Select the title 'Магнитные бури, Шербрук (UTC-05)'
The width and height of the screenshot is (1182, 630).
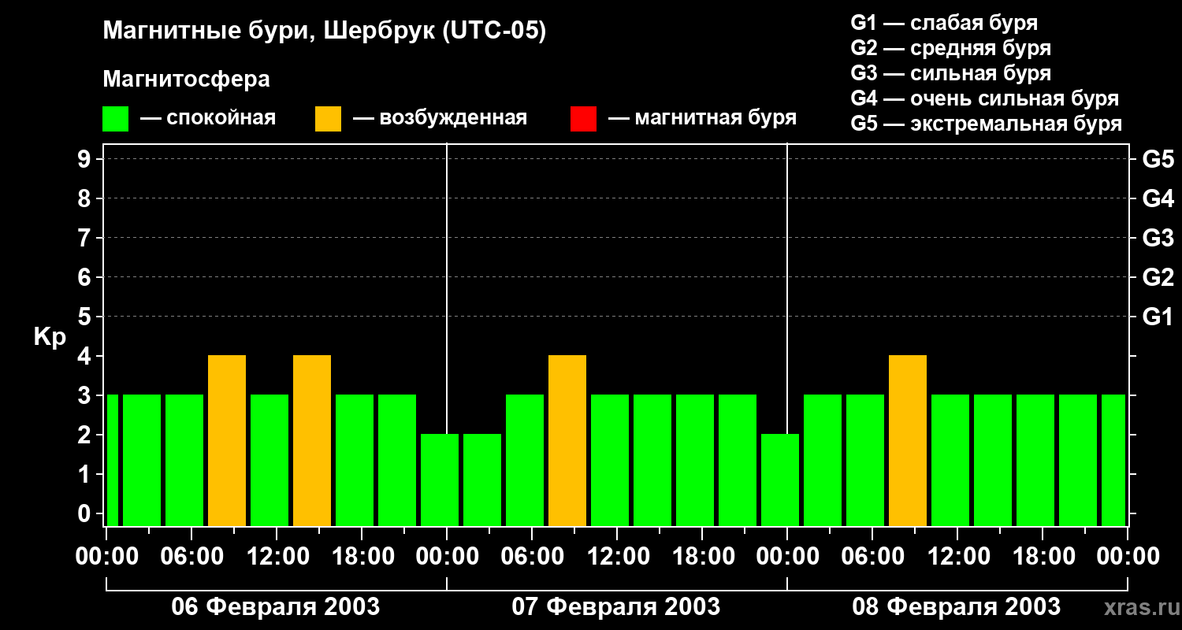click(324, 32)
